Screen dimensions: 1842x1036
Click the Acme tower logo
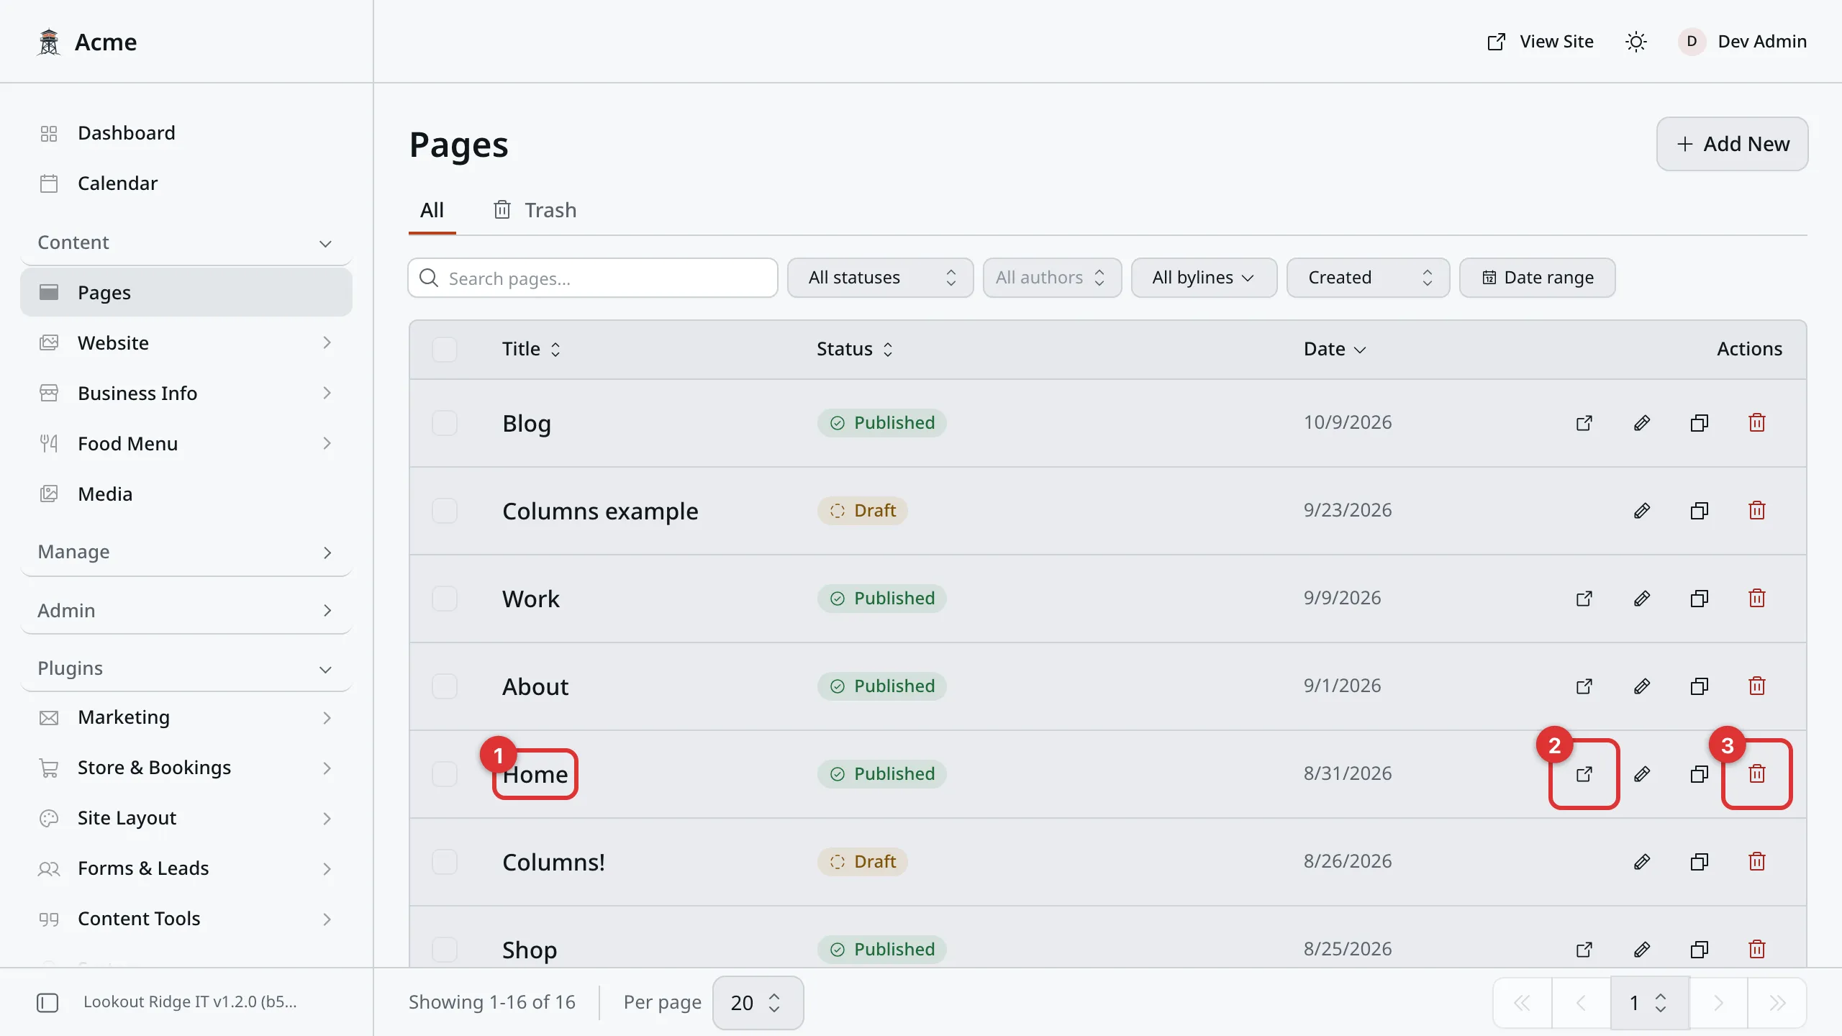[49, 42]
